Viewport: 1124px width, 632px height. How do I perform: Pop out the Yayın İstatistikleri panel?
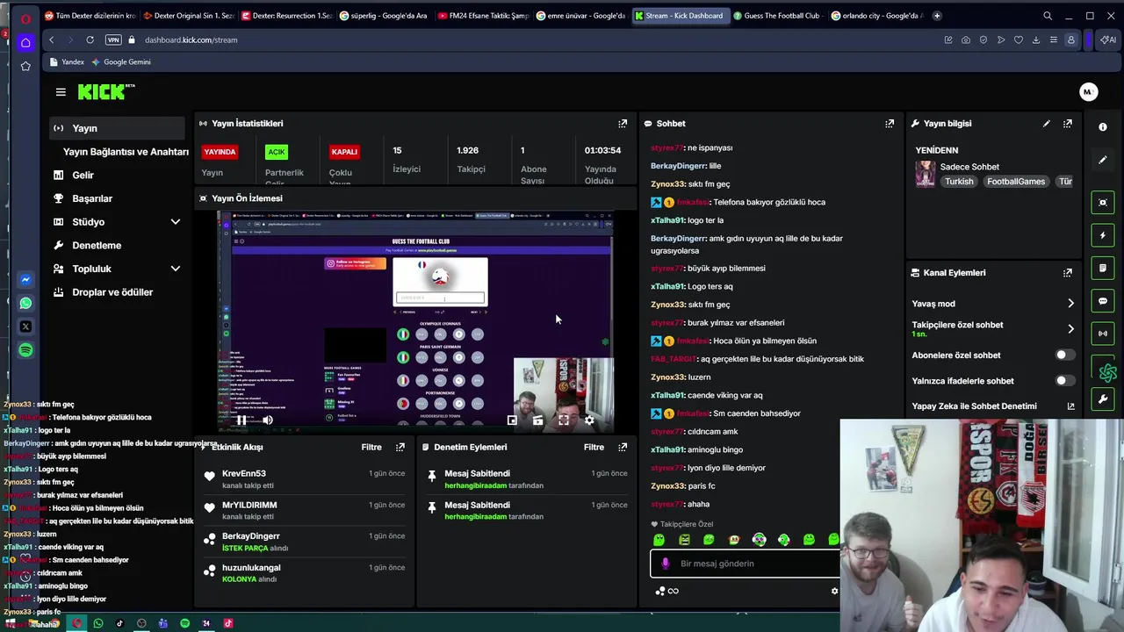(x=623, y=124)
